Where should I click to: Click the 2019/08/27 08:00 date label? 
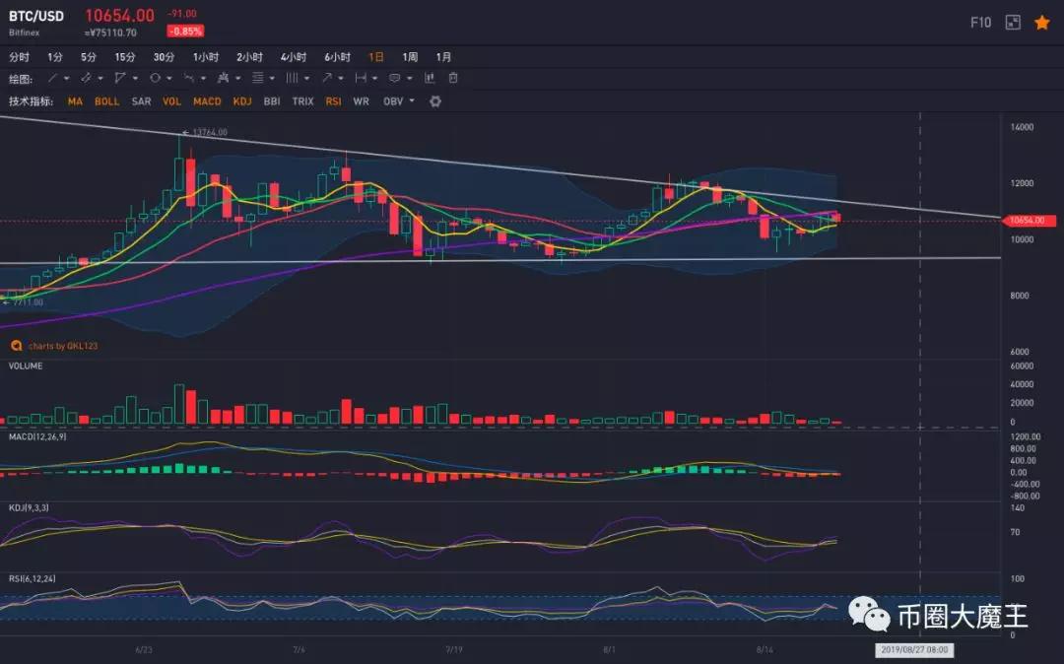coord(914,650)
